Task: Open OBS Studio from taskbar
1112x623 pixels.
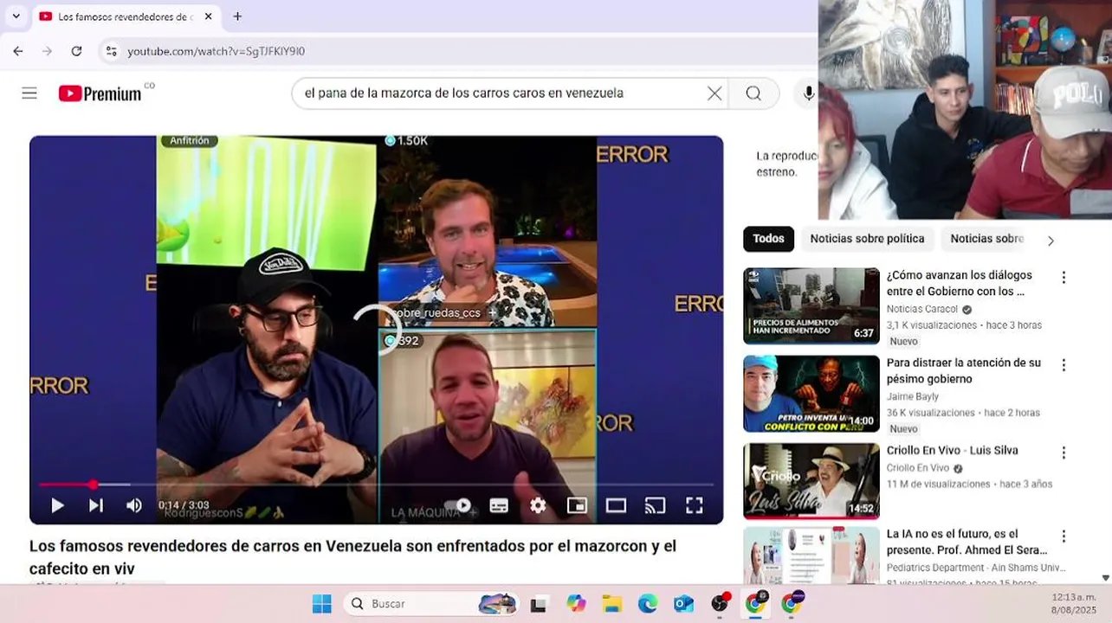Action: pos(720,604)
